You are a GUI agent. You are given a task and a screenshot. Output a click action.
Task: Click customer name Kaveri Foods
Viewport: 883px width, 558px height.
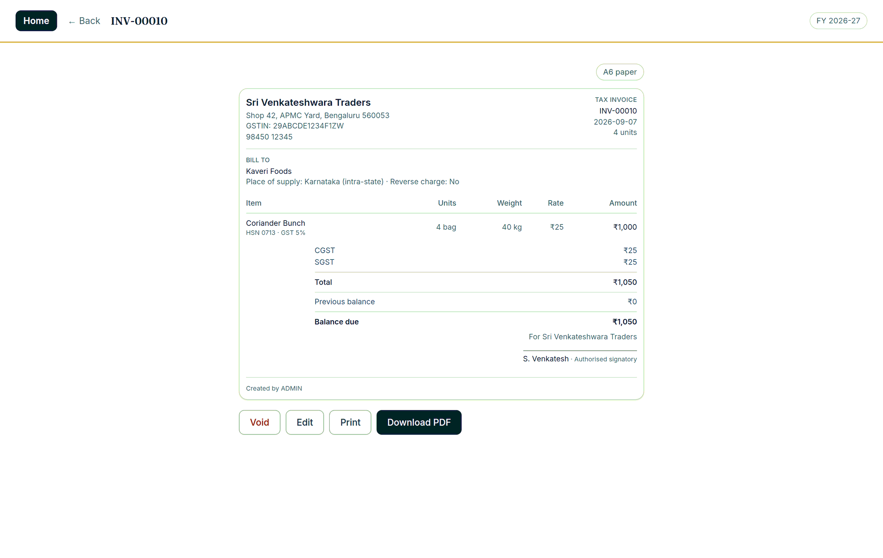[268, 171]
